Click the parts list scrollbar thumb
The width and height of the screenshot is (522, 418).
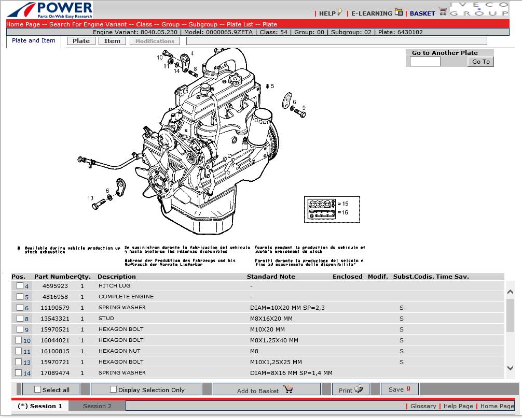[510, 315]
